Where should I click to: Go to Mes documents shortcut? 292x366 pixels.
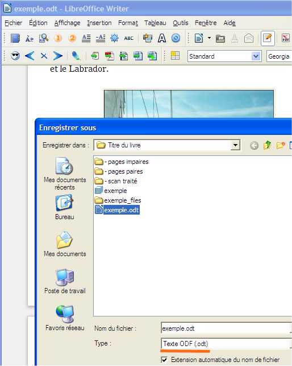65,244
